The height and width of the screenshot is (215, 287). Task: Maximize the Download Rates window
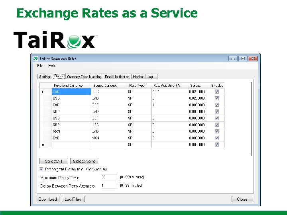243,59
